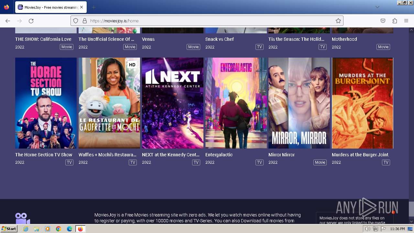Image resolution: width=414 pixels, height=233 pixels.
Task: Click the Movie badge under Motherhood
Action: (x=383, y=47)
